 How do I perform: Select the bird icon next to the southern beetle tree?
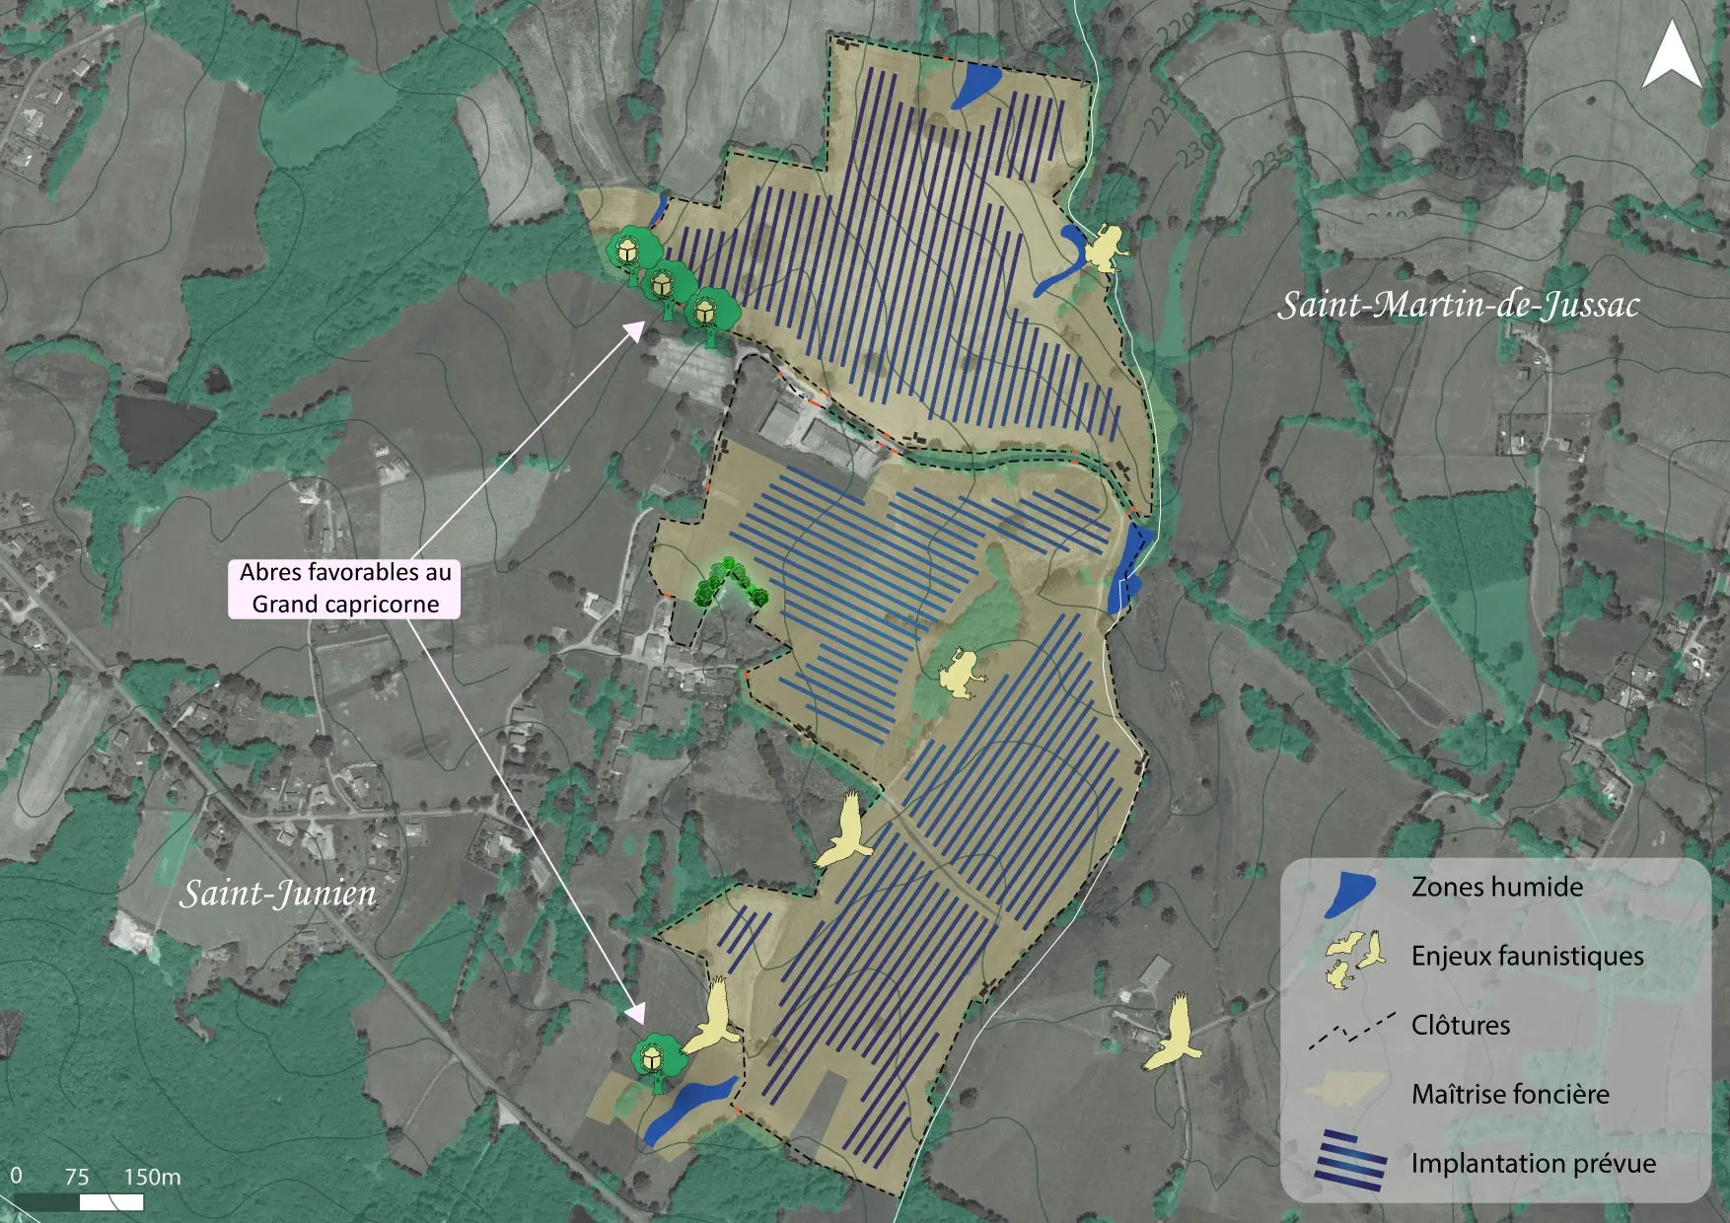[712, 1018]
